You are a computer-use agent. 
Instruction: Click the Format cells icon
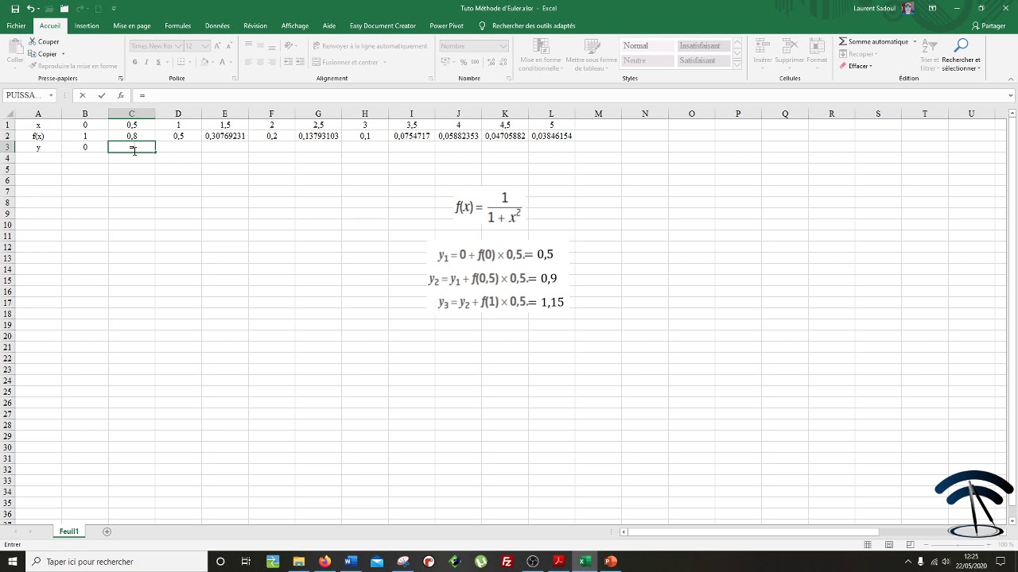tap(817, 51)
